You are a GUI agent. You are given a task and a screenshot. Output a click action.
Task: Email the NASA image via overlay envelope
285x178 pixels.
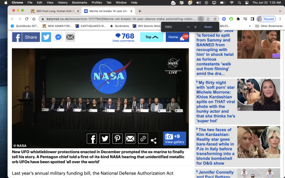pos(130,139)
